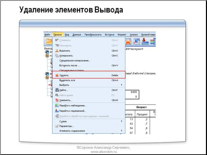Screen dimensions: 207x155
Task: Click the greyed Отменить menu entry
Action: [88, 40]
